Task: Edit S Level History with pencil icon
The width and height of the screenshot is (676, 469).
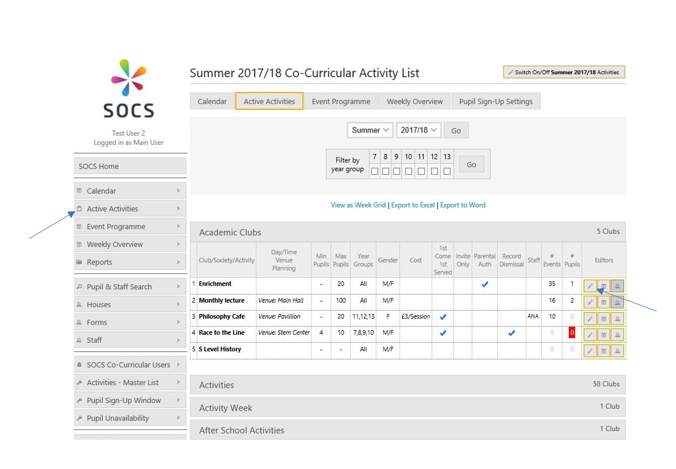Action: 590,351
